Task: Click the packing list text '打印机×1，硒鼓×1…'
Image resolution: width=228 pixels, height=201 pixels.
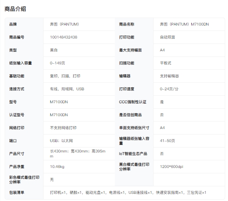Action: tap(128, 192)
